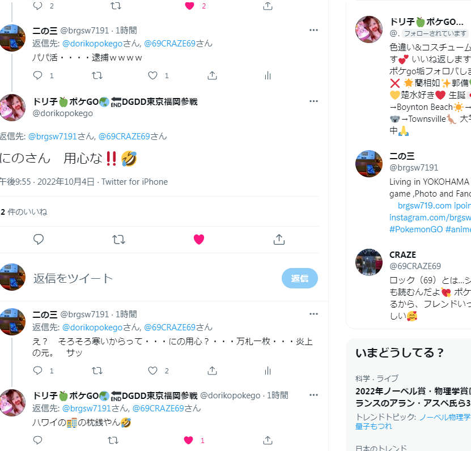Open analytics for そろそろ寒いからって reply
The width and height of the screenshot is (471, 451).
pos(268,371)
